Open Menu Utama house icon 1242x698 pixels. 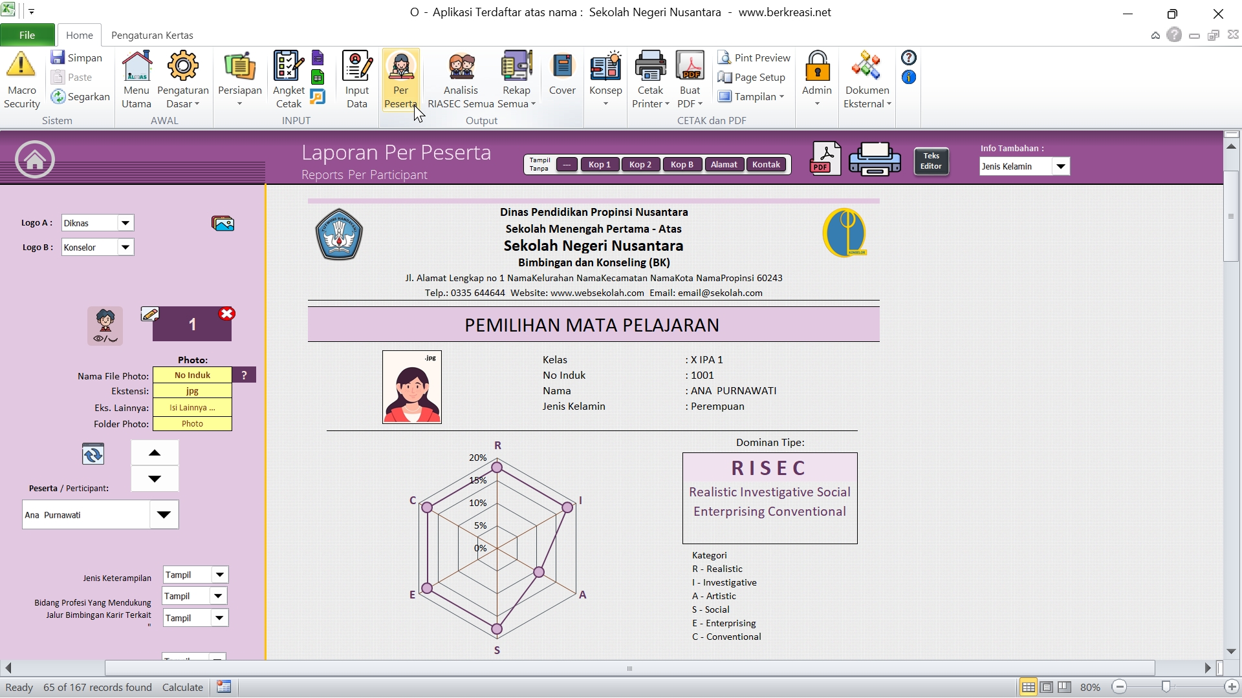pyautogui.click(x=136, y=65)
